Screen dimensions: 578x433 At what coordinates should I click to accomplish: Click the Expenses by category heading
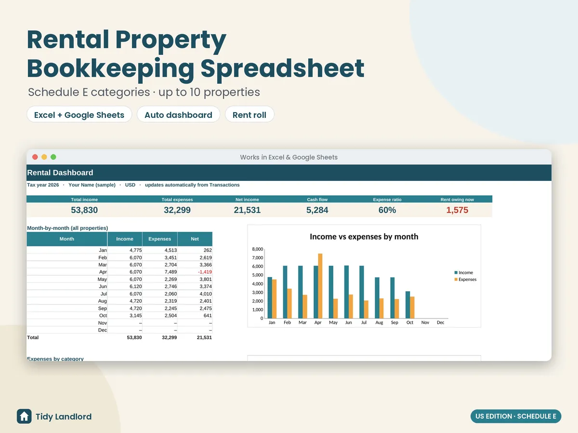coord(55,358)
